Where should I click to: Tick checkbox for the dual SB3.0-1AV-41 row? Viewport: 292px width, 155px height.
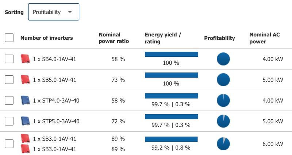point(9,144)
